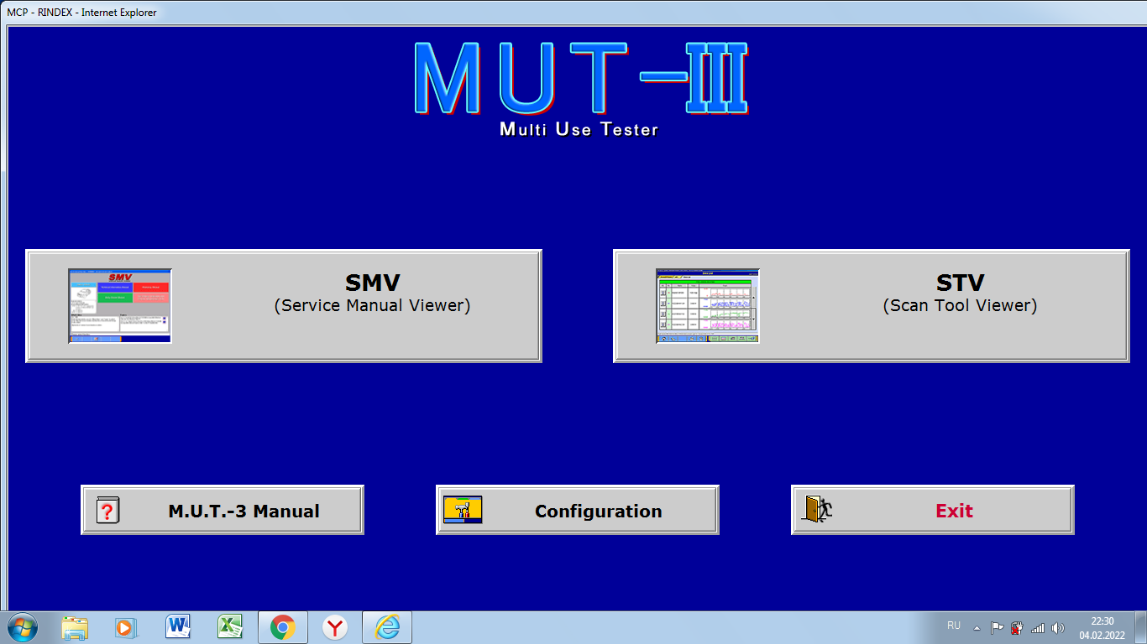
Task: Switch to Google Chrome in taskbar
Action: 282,627
